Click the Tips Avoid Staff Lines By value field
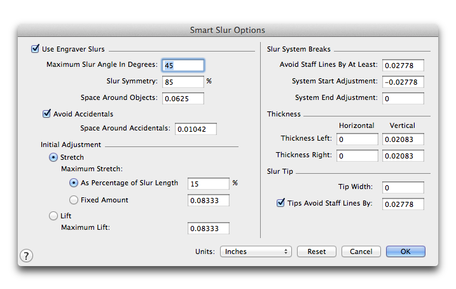Image resolution: width=456 pixels, height=289 pixels. pyautogui.click(x=403, y=204)
